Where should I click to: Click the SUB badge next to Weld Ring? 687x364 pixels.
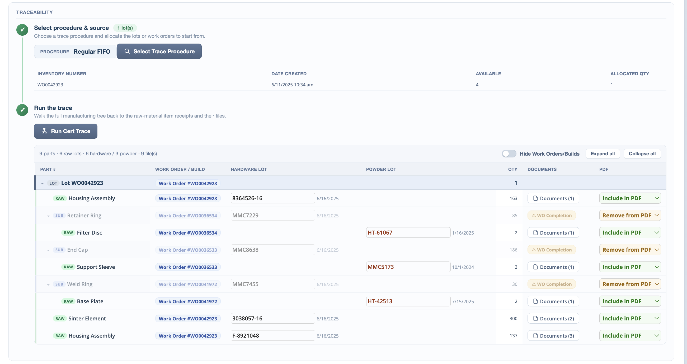(x=59, y=284)
